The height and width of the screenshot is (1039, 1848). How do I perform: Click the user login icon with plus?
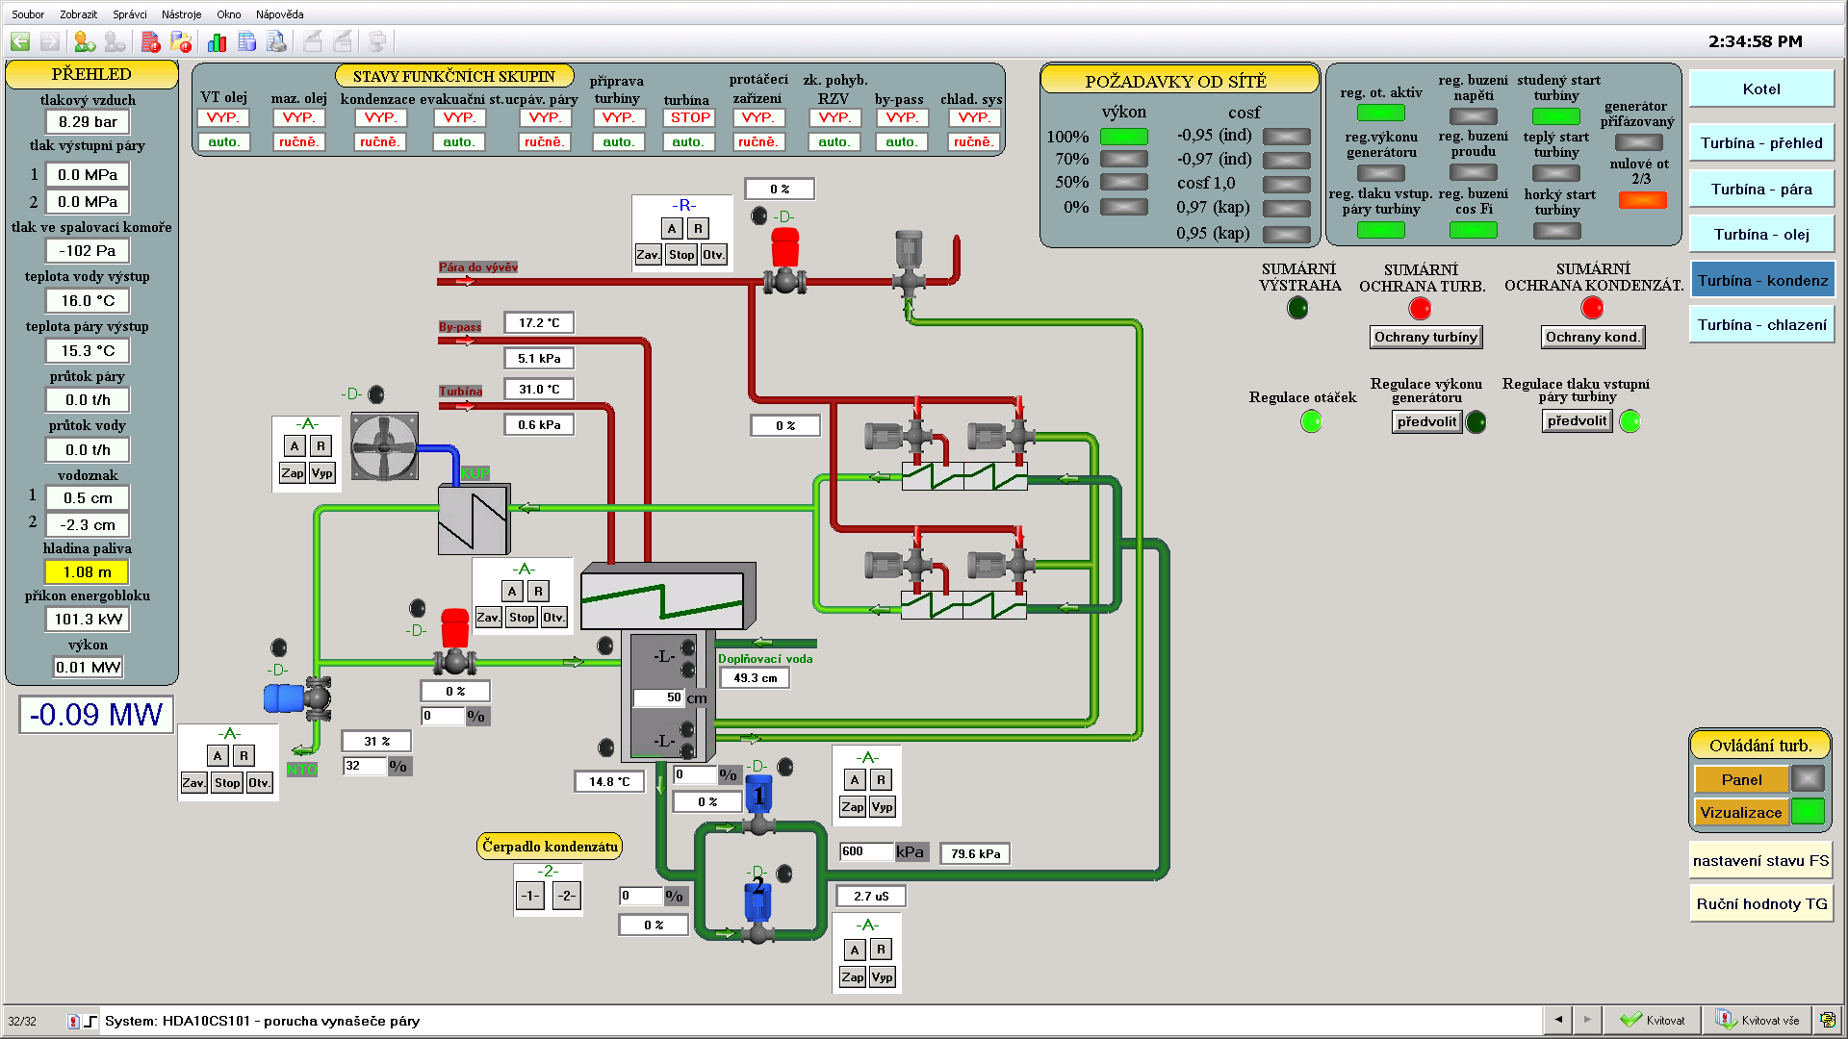pos(85,41)
